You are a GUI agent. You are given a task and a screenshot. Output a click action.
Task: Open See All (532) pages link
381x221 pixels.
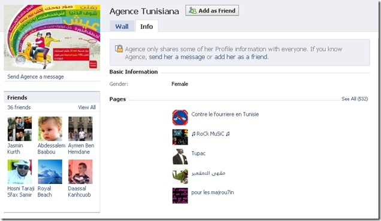(x=355, y=99)
